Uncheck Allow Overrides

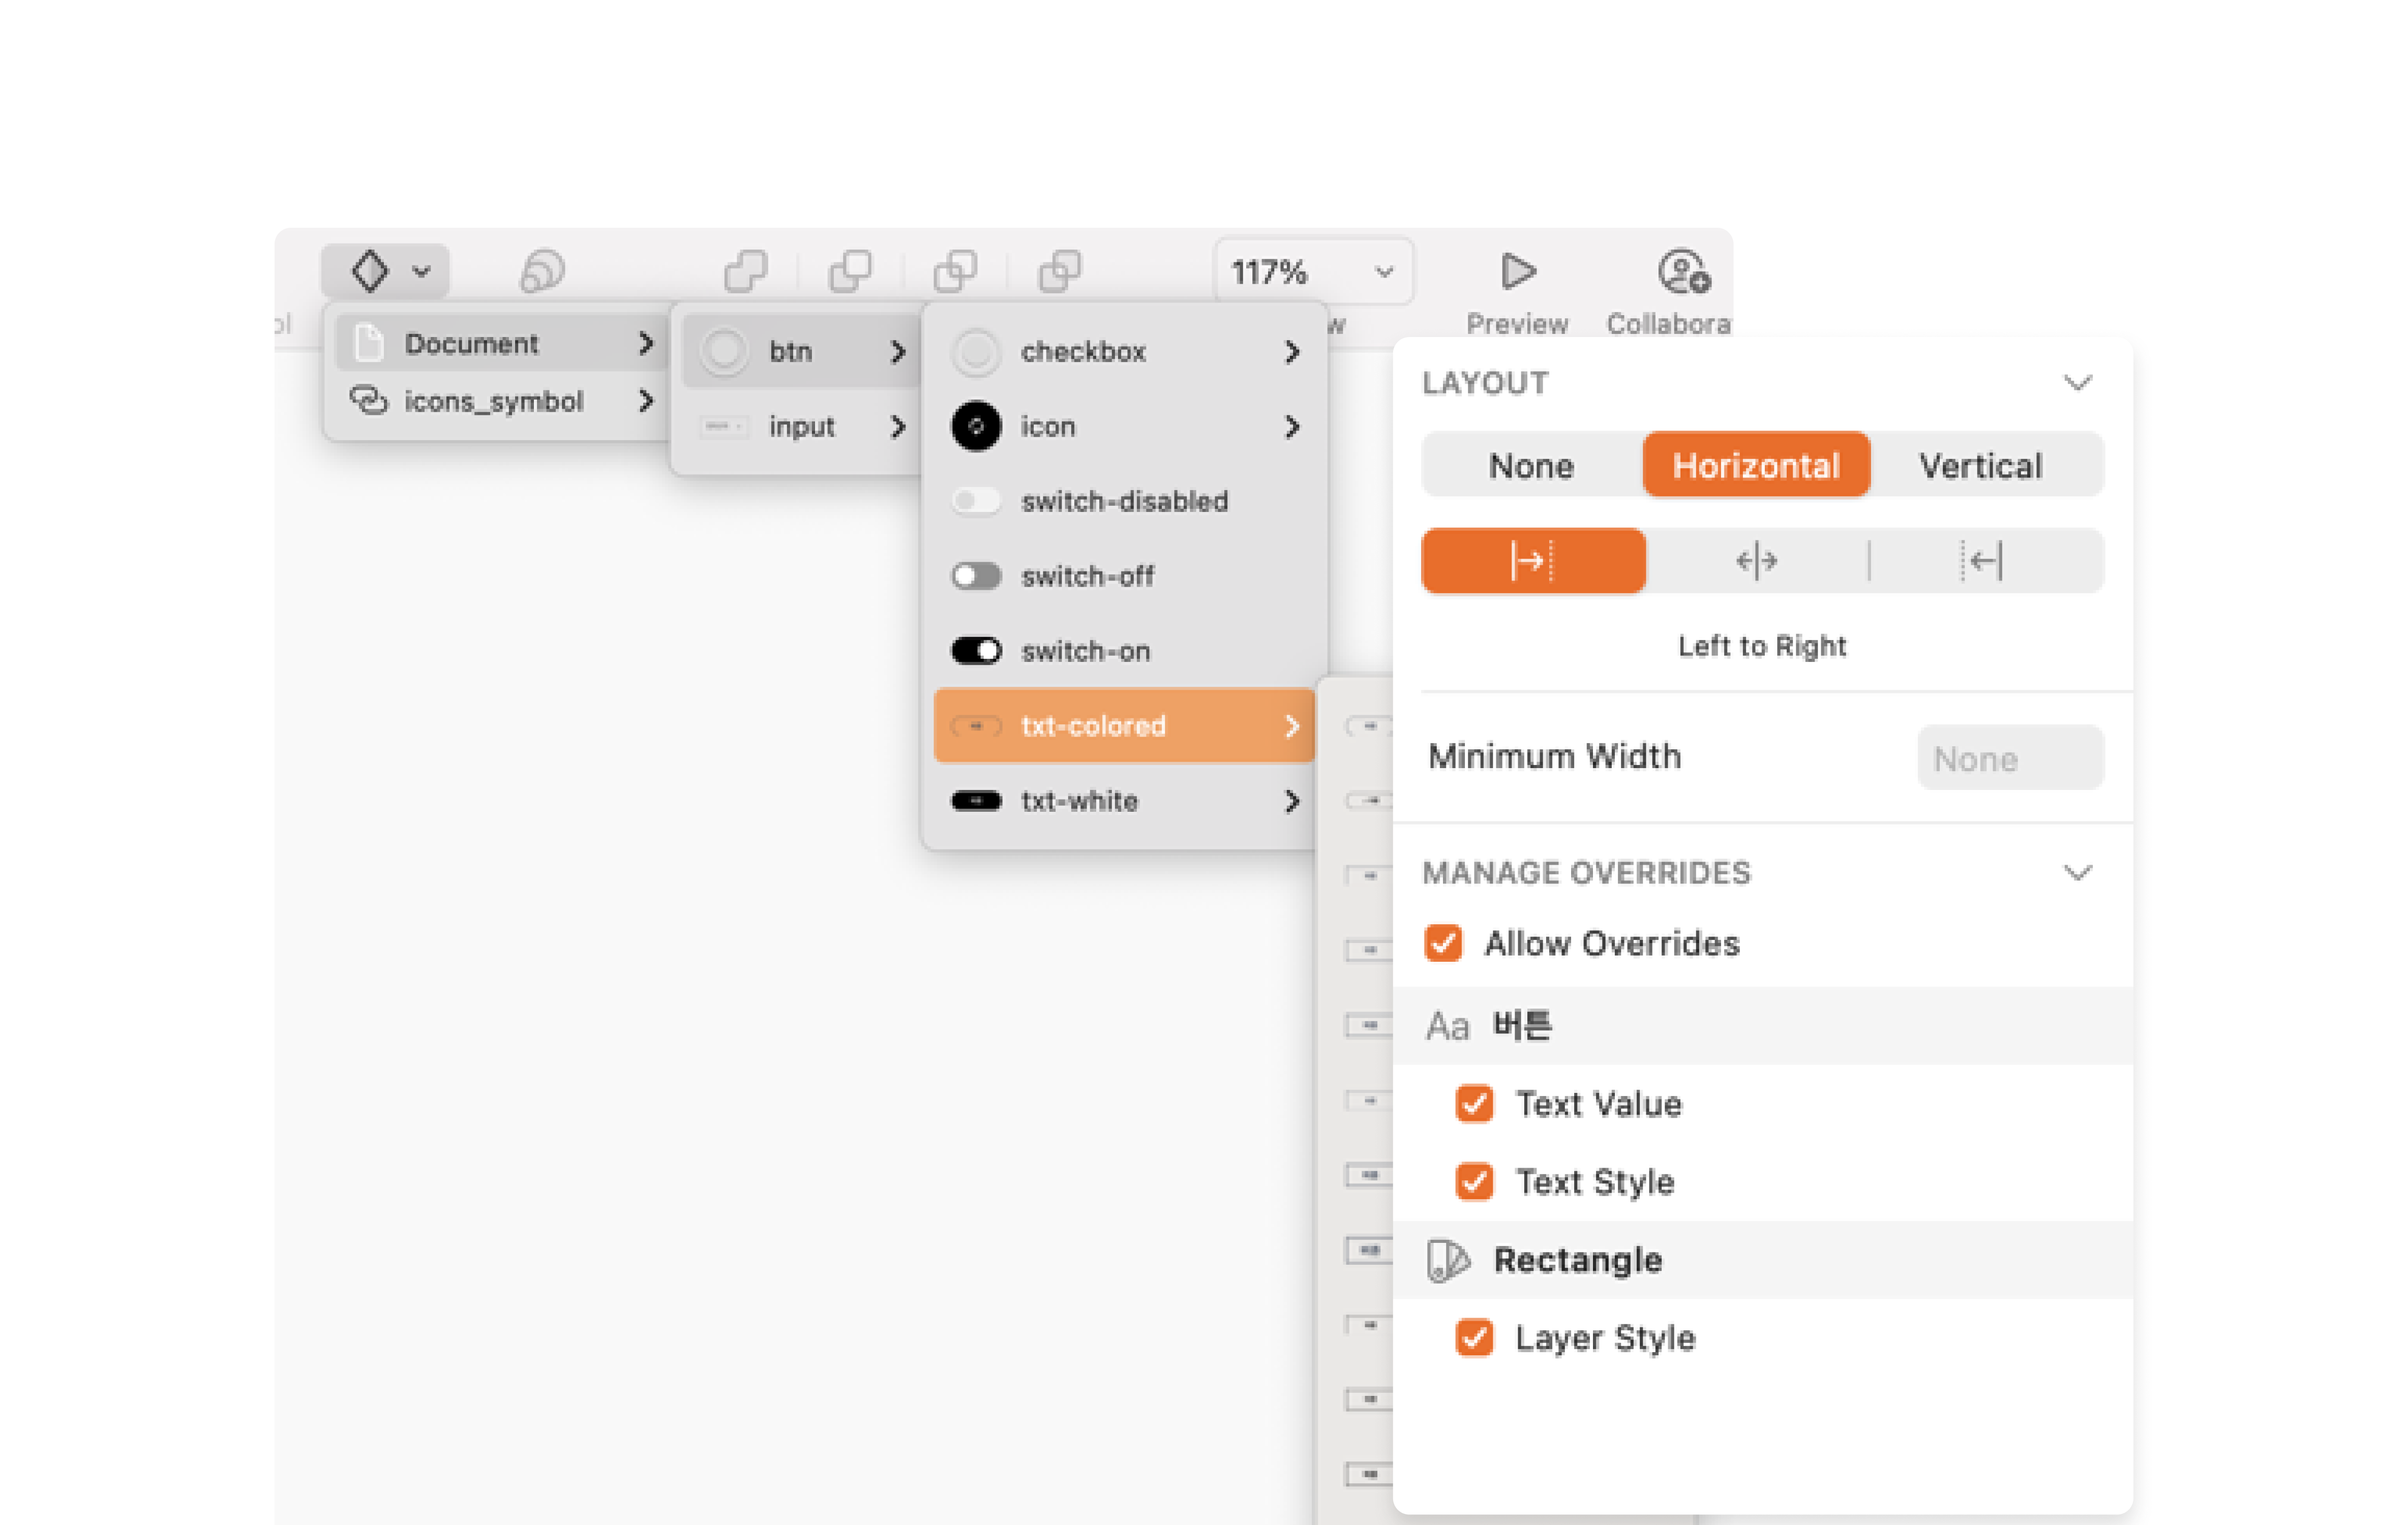coord(1443,943)
